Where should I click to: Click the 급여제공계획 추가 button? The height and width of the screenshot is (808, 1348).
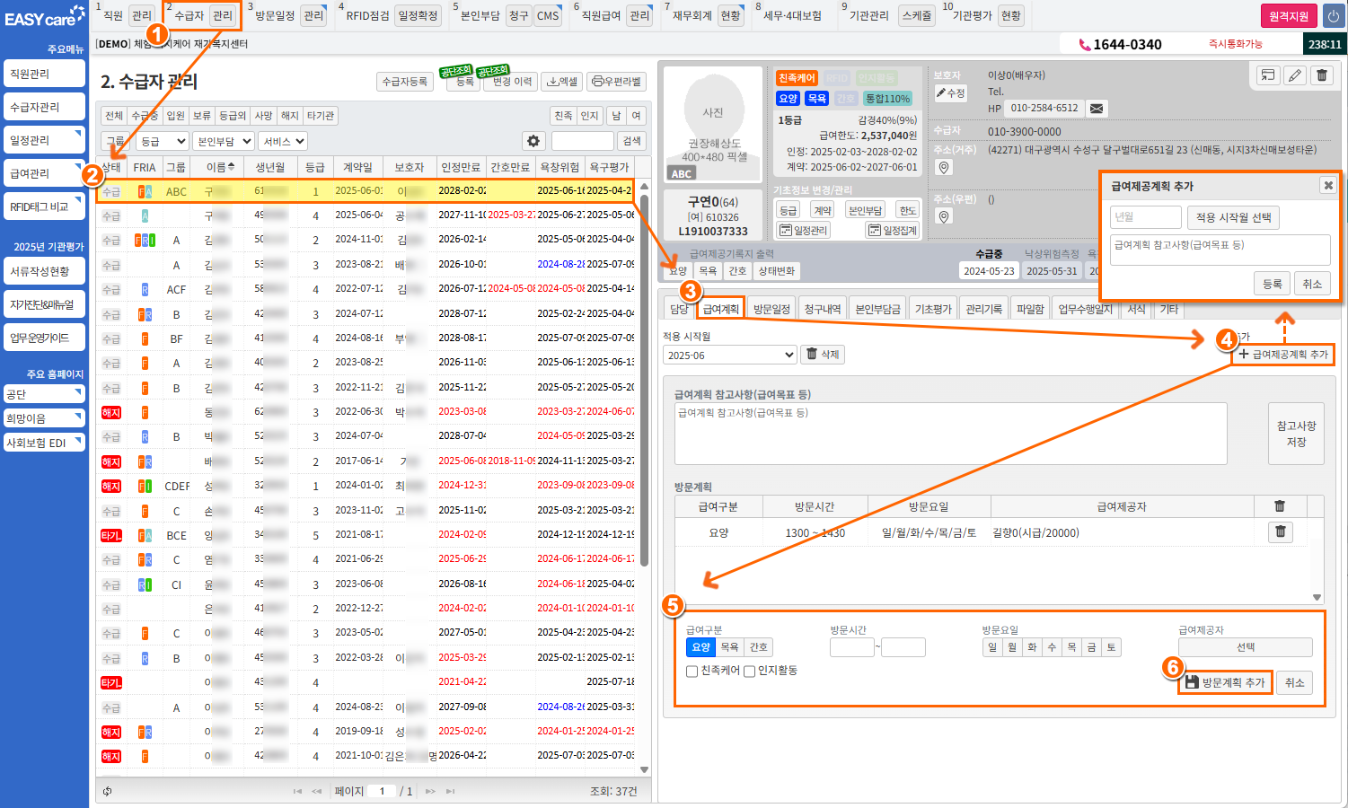pos(1282,355)
